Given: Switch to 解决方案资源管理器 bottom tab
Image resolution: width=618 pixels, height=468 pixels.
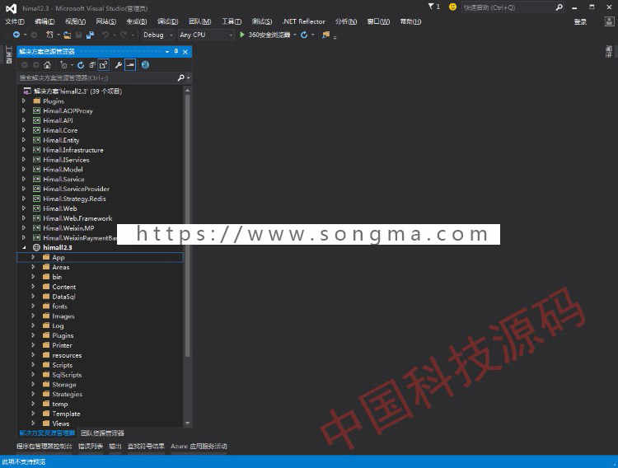Looking at the screenshot, I should pos(47,433).
